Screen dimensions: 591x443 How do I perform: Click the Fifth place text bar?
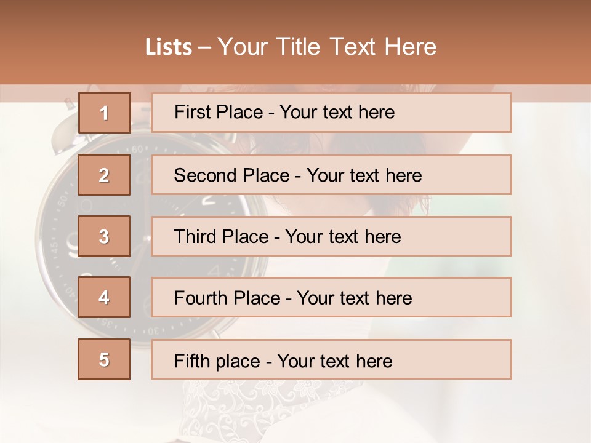tap(331, 359)
